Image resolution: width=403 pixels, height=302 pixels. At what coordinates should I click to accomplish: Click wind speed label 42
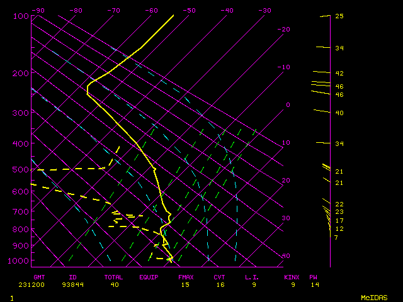pyautogui.click(x=339, y=74)
